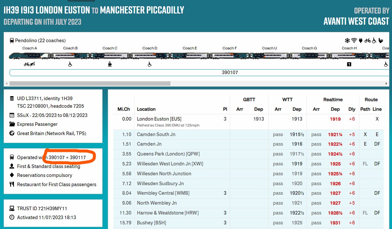This screenshot has height=229, width=392.
Task: Click the Coach U train car image
Action: (x=269, y=56)
